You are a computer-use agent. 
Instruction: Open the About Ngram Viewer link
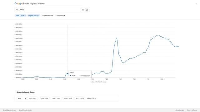(9, 110)
